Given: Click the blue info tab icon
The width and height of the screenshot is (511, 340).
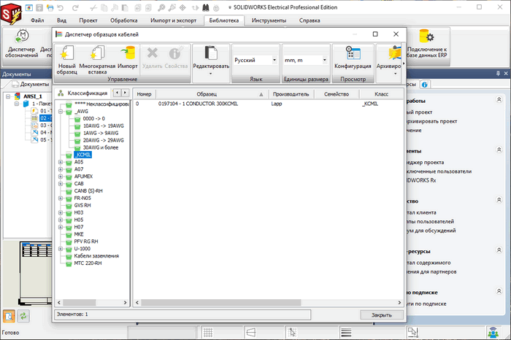Looking at the screenshot, I should [x=424, y=85].
